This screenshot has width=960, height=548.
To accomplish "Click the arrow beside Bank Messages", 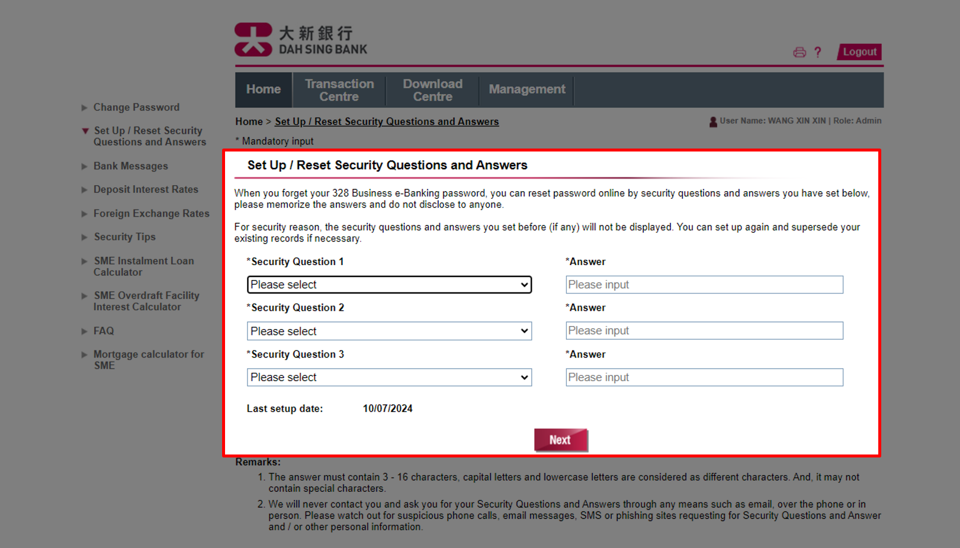I will click(x=85, y=166).
